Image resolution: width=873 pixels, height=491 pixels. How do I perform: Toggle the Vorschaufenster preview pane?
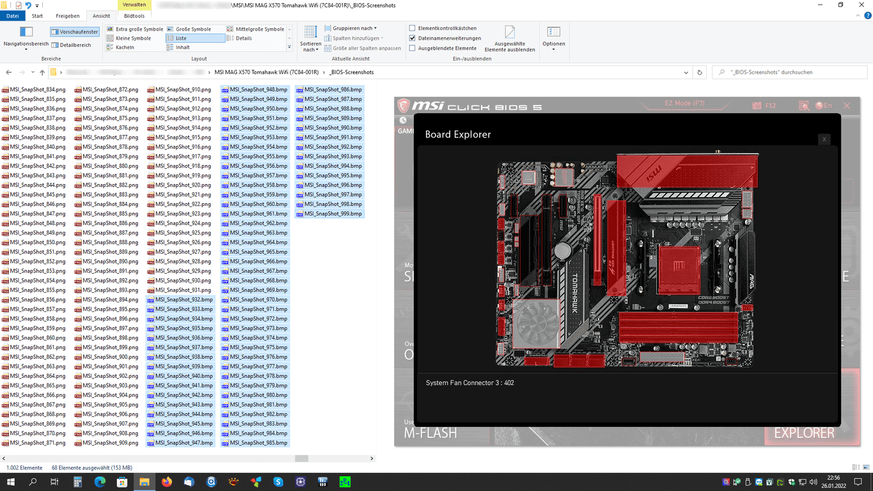75,31
